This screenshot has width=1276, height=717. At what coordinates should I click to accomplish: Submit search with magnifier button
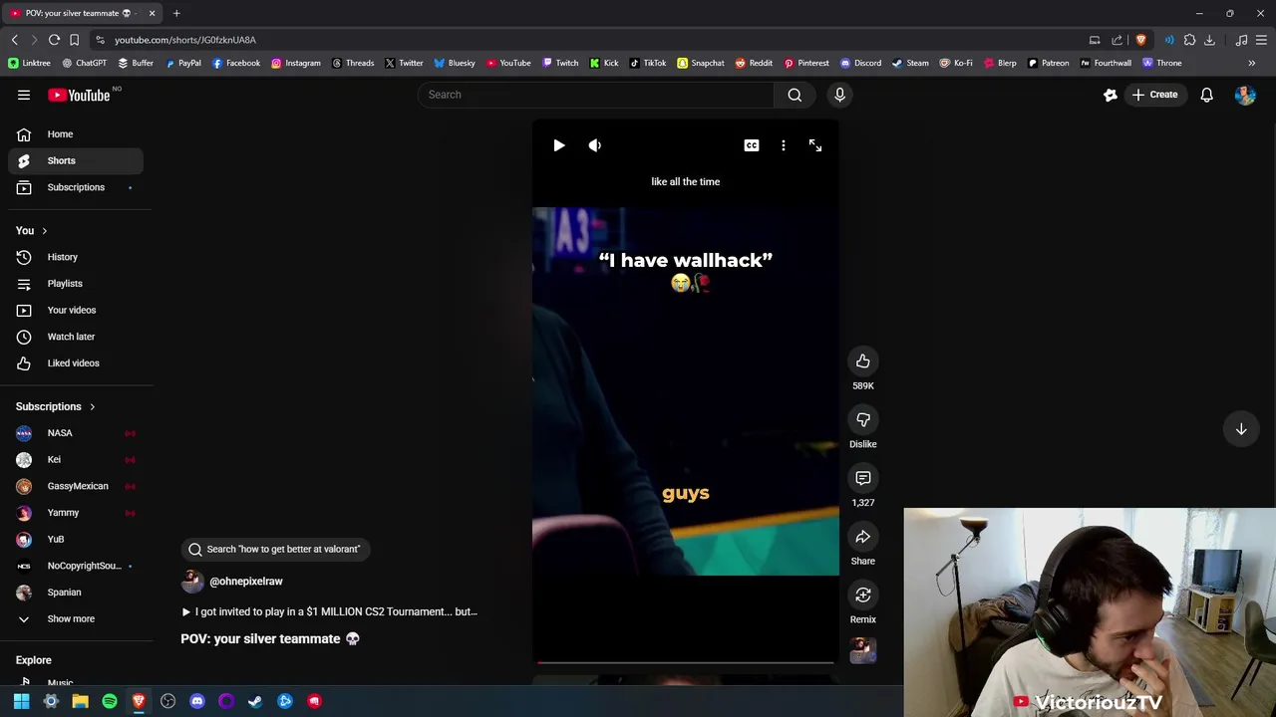tap(795, 95)
